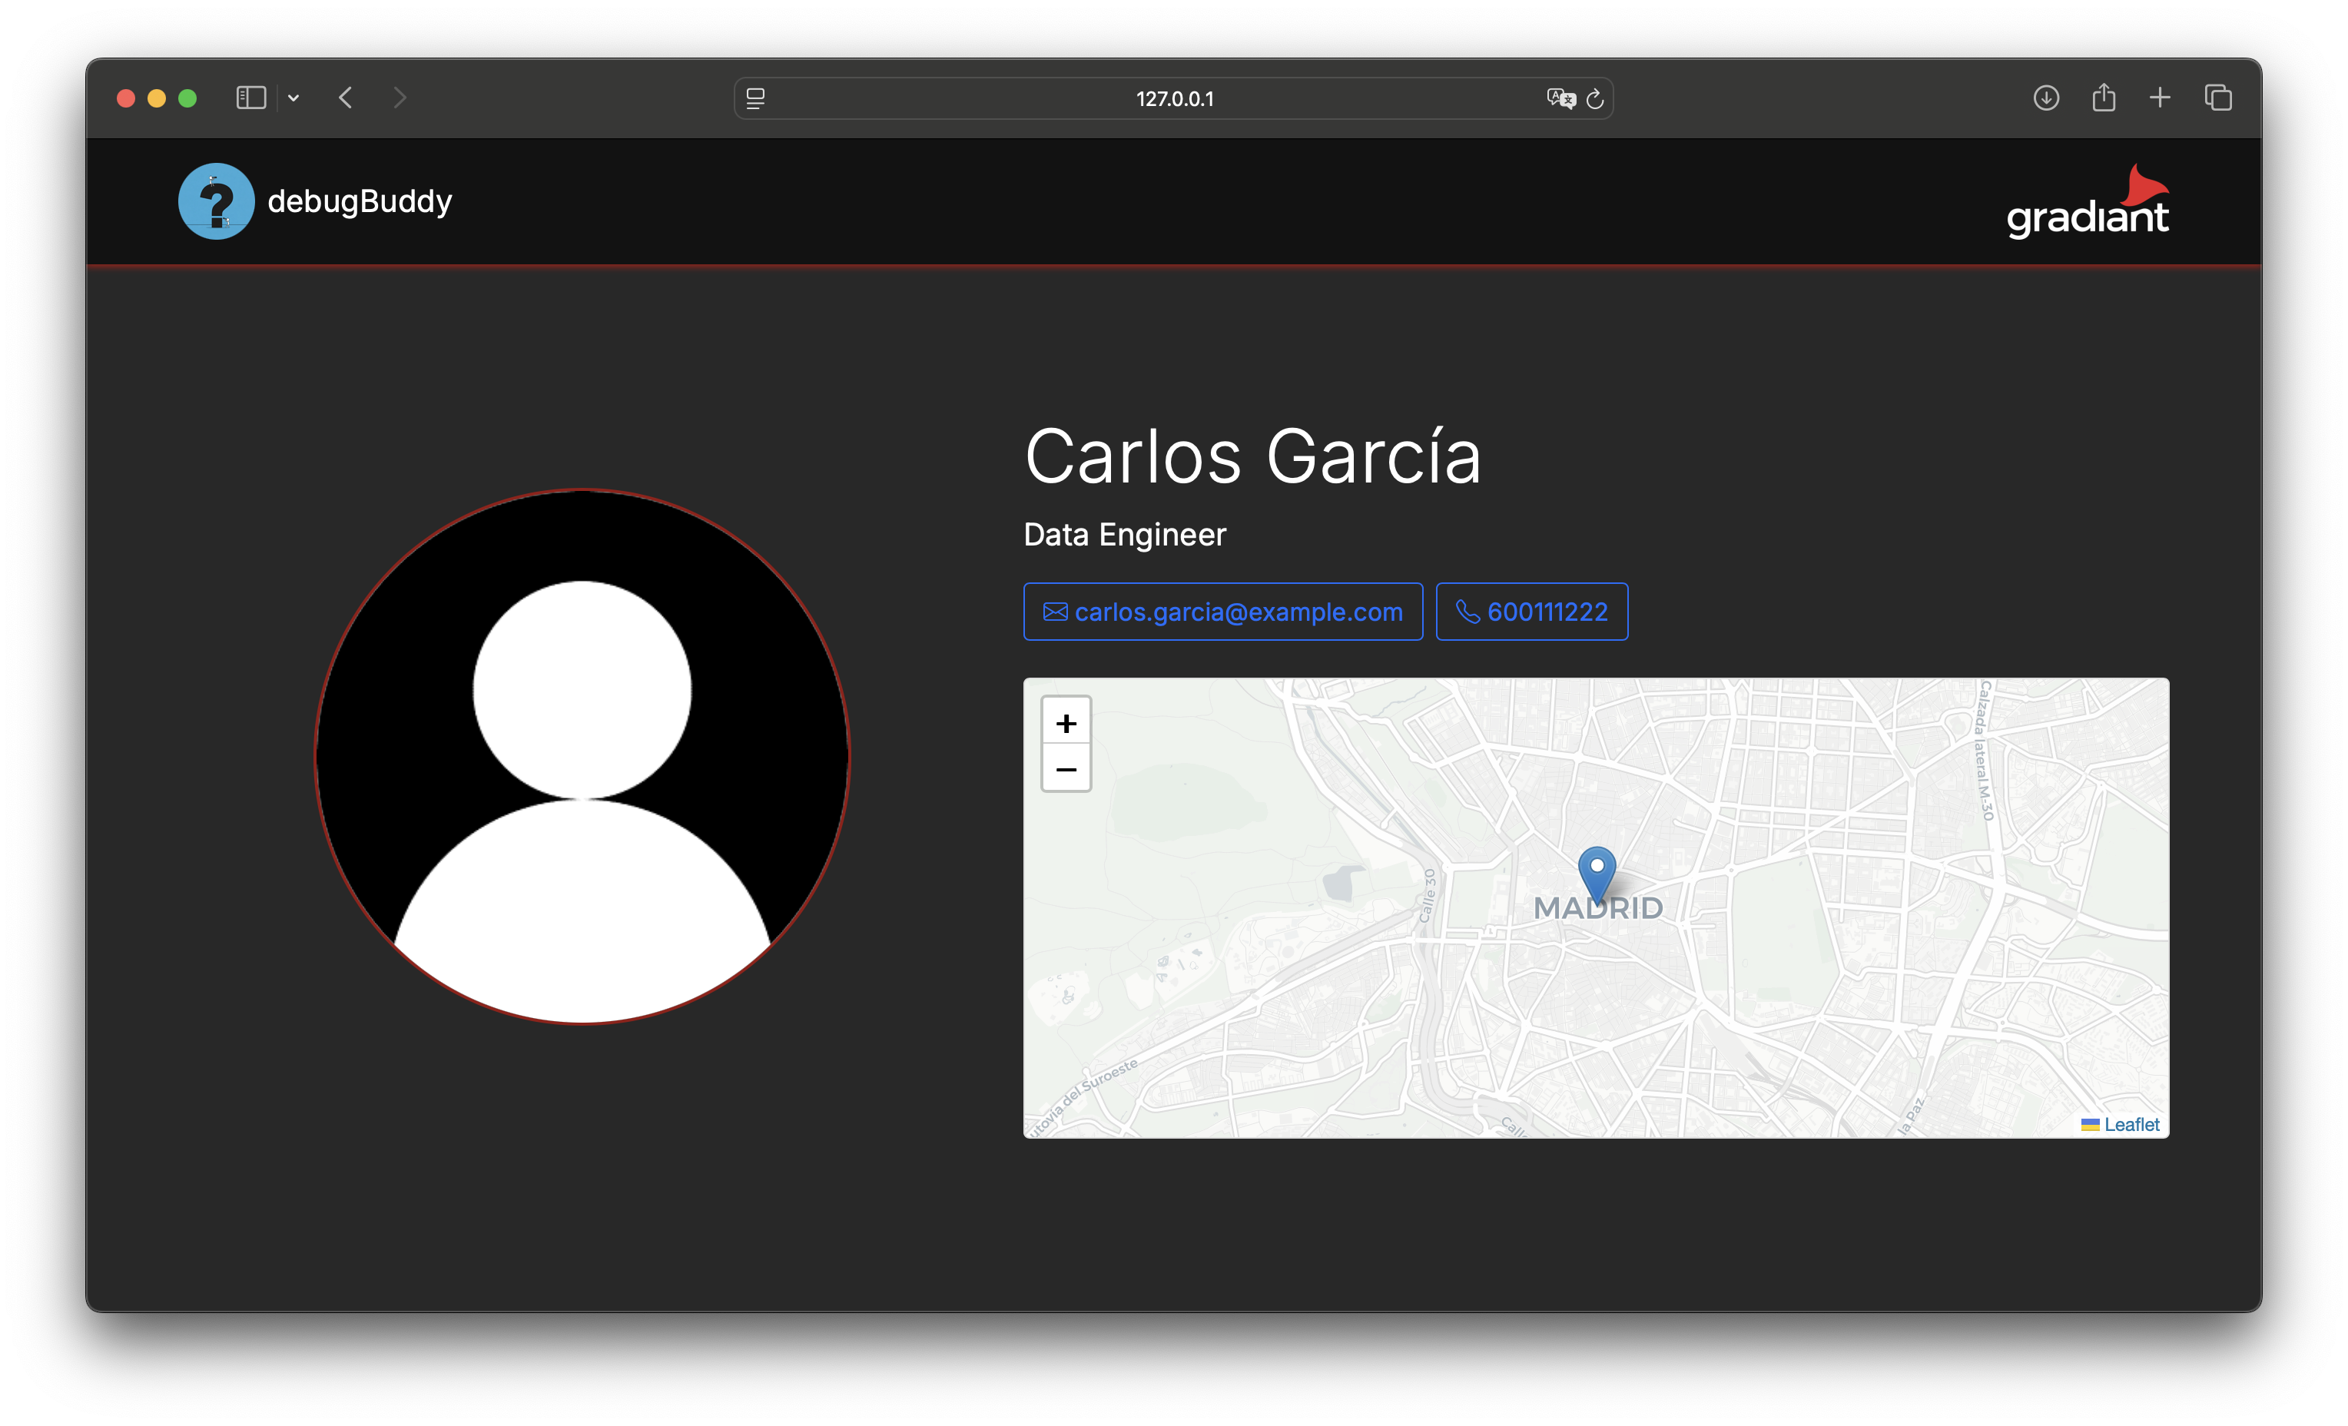Click the translate page icon
The image size is (2348, 1426).
coord(1560,98)
